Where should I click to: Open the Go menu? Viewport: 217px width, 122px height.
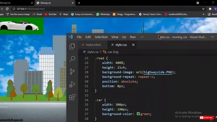[124, 37]
